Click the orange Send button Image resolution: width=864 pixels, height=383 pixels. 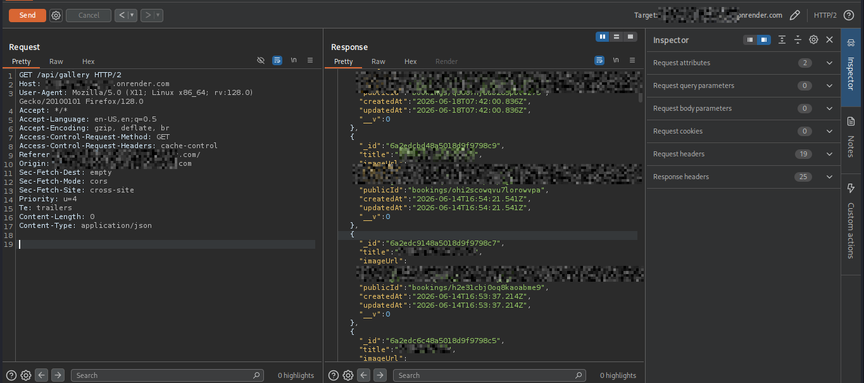[27, 15]
